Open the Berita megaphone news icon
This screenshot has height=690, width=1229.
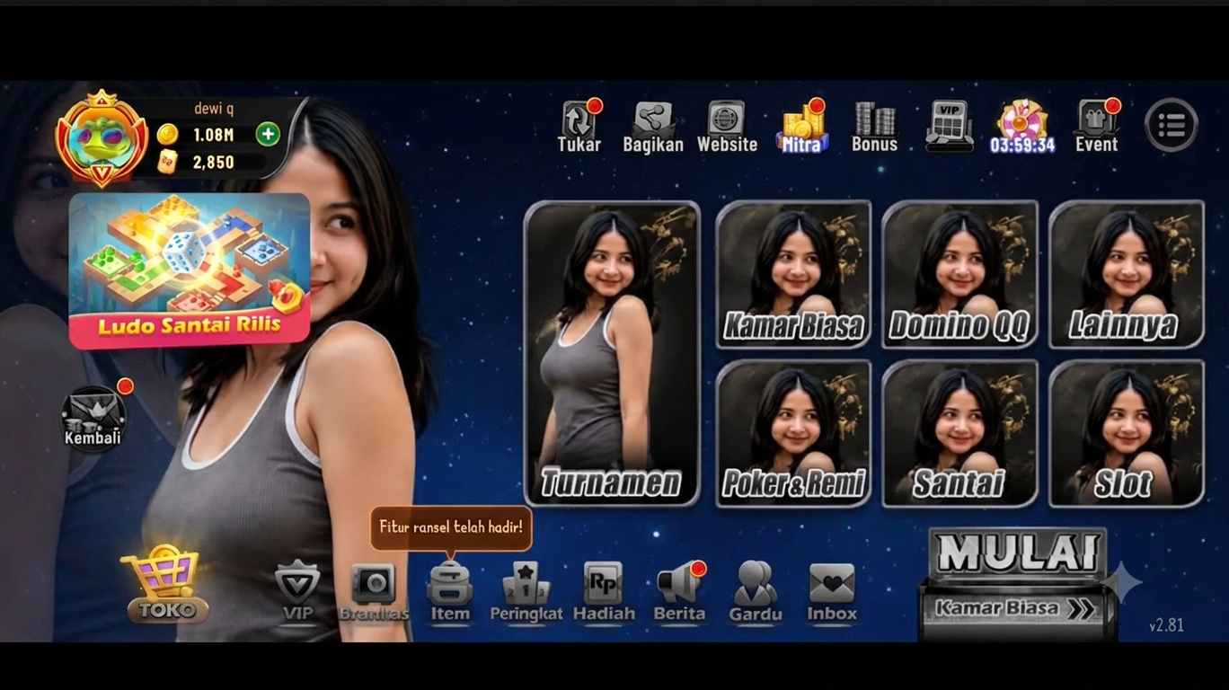(x=680, y=592)
